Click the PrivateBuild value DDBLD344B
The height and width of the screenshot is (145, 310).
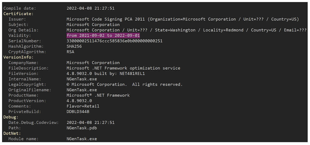pyautogui.click(x=78, y=112)
